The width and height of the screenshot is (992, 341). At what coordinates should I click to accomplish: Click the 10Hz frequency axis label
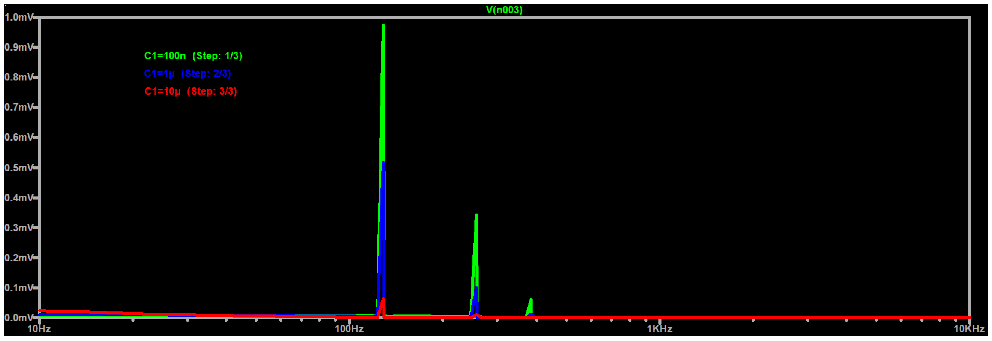(39, 329)
